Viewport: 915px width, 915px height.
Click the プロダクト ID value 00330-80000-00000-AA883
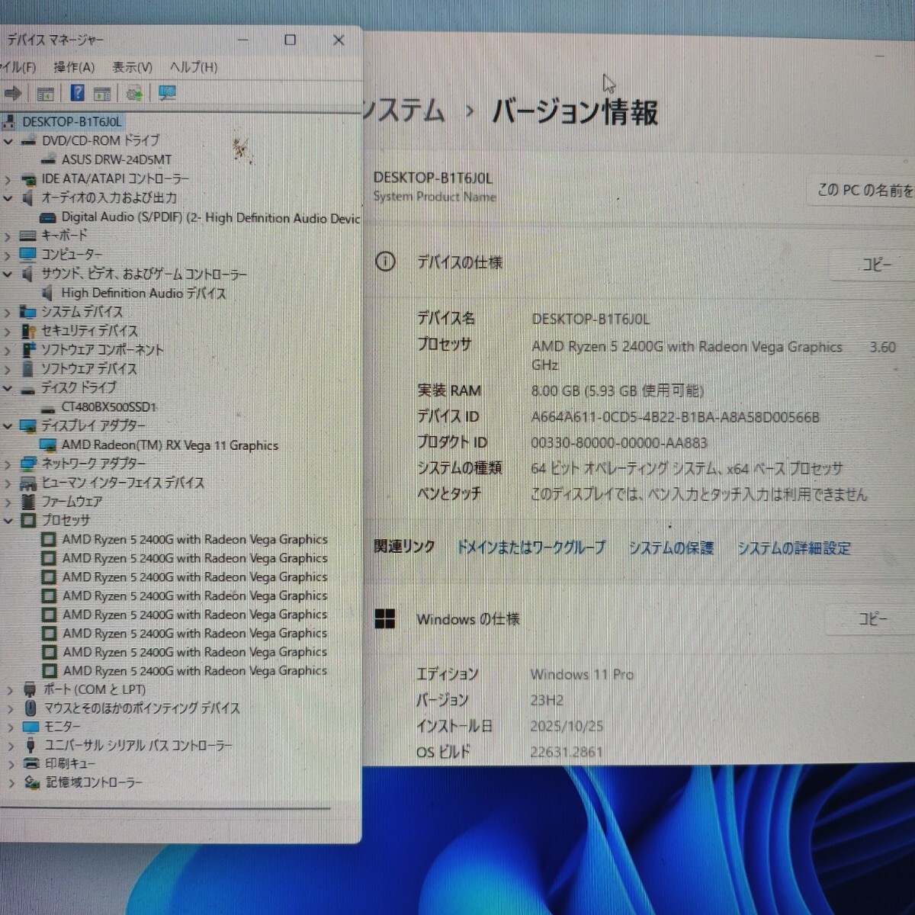point(619,443)
